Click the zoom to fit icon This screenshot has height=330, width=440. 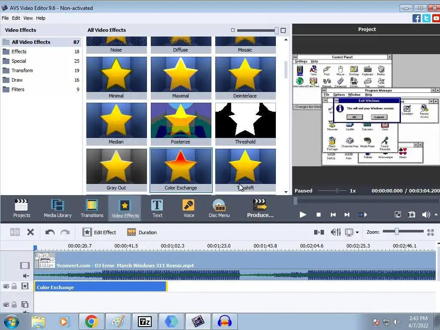click(x=431, y=232)
